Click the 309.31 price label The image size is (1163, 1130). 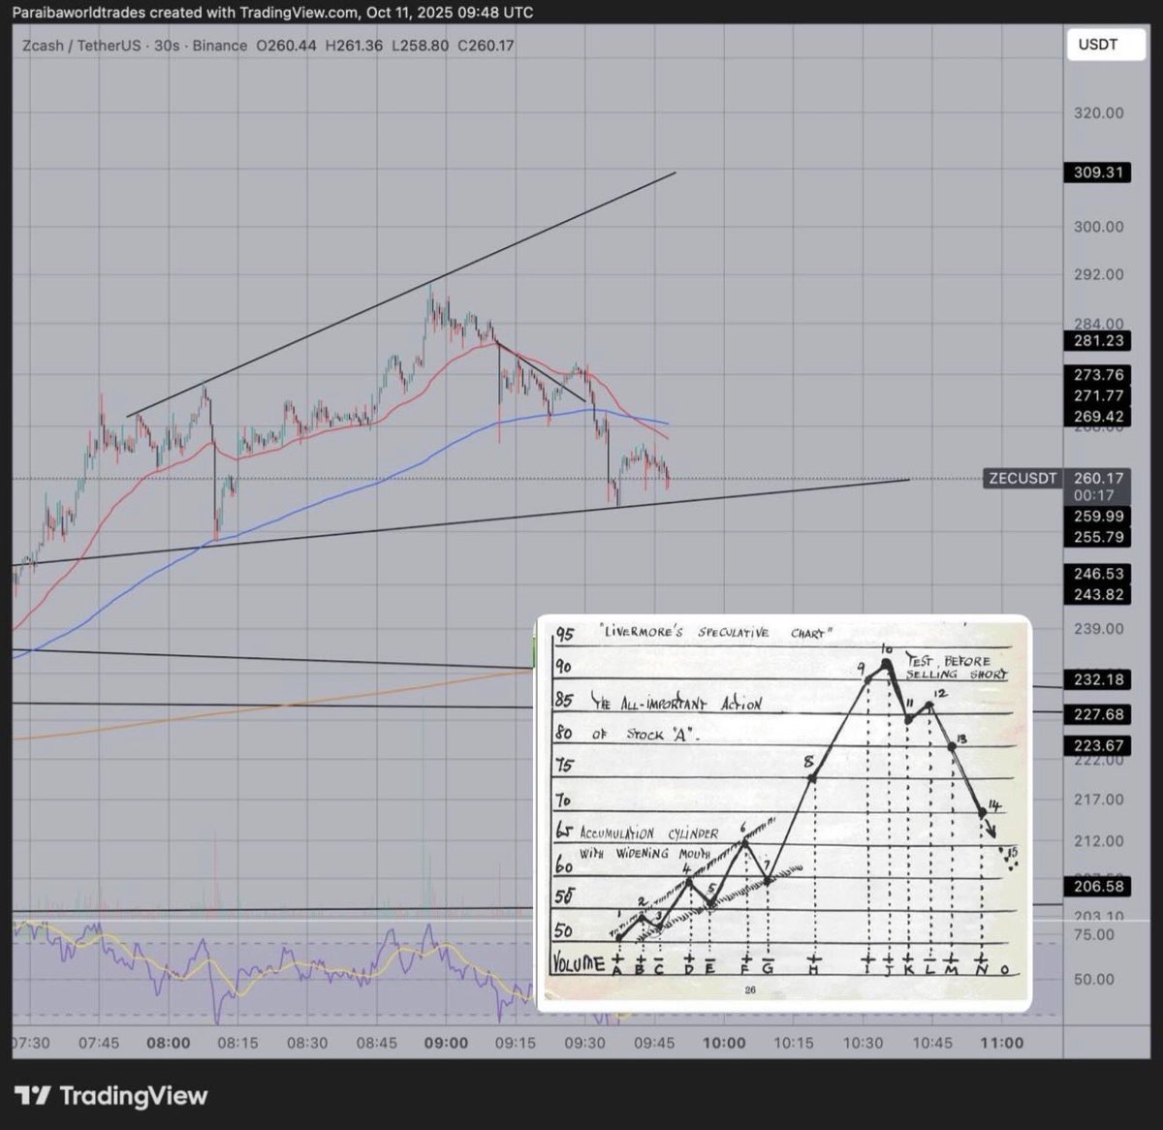click(1098, 173)
